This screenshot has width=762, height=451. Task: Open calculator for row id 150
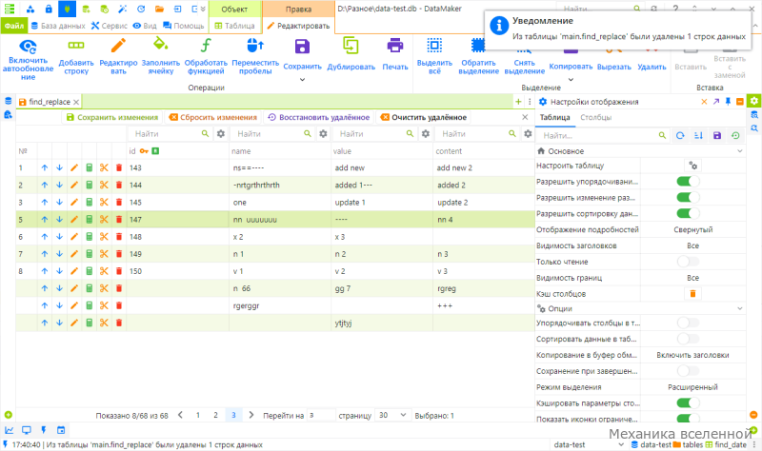(x=90, y=271)
